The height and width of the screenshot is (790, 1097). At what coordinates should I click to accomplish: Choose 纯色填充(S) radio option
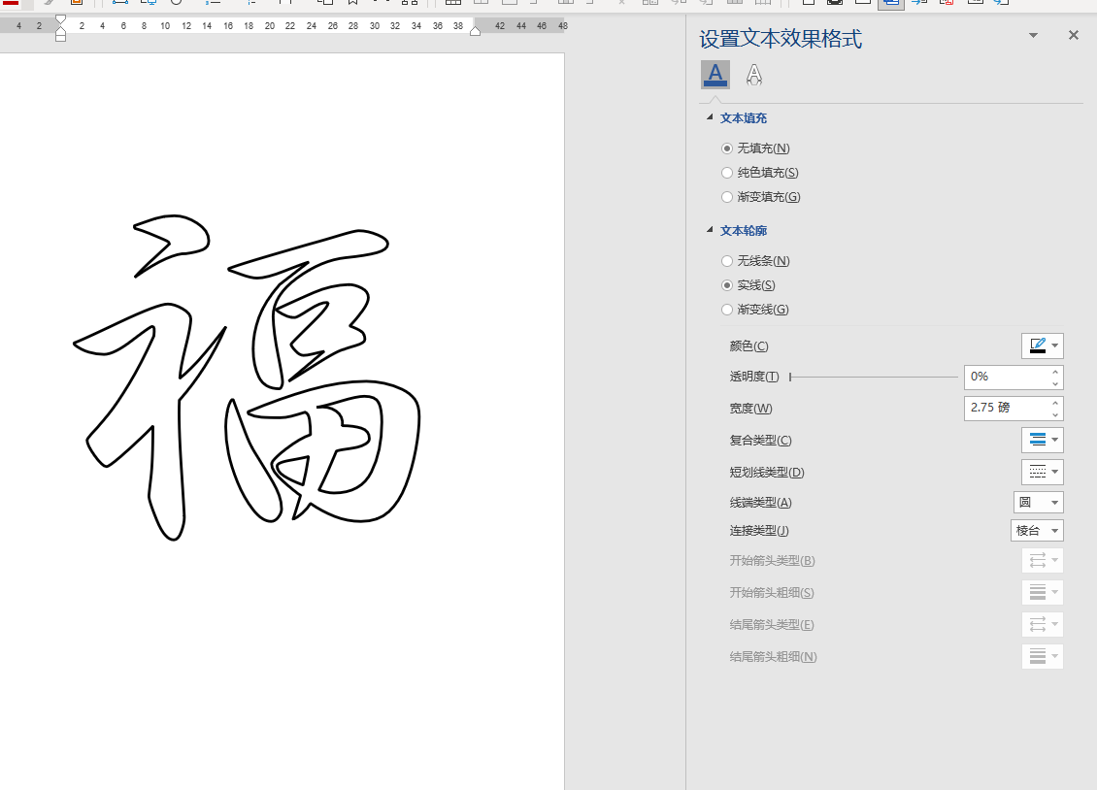point(727,173)
